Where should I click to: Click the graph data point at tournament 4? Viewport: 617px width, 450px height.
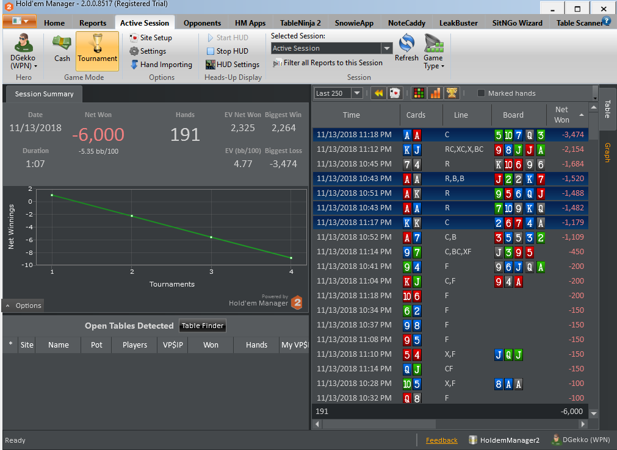291,258
